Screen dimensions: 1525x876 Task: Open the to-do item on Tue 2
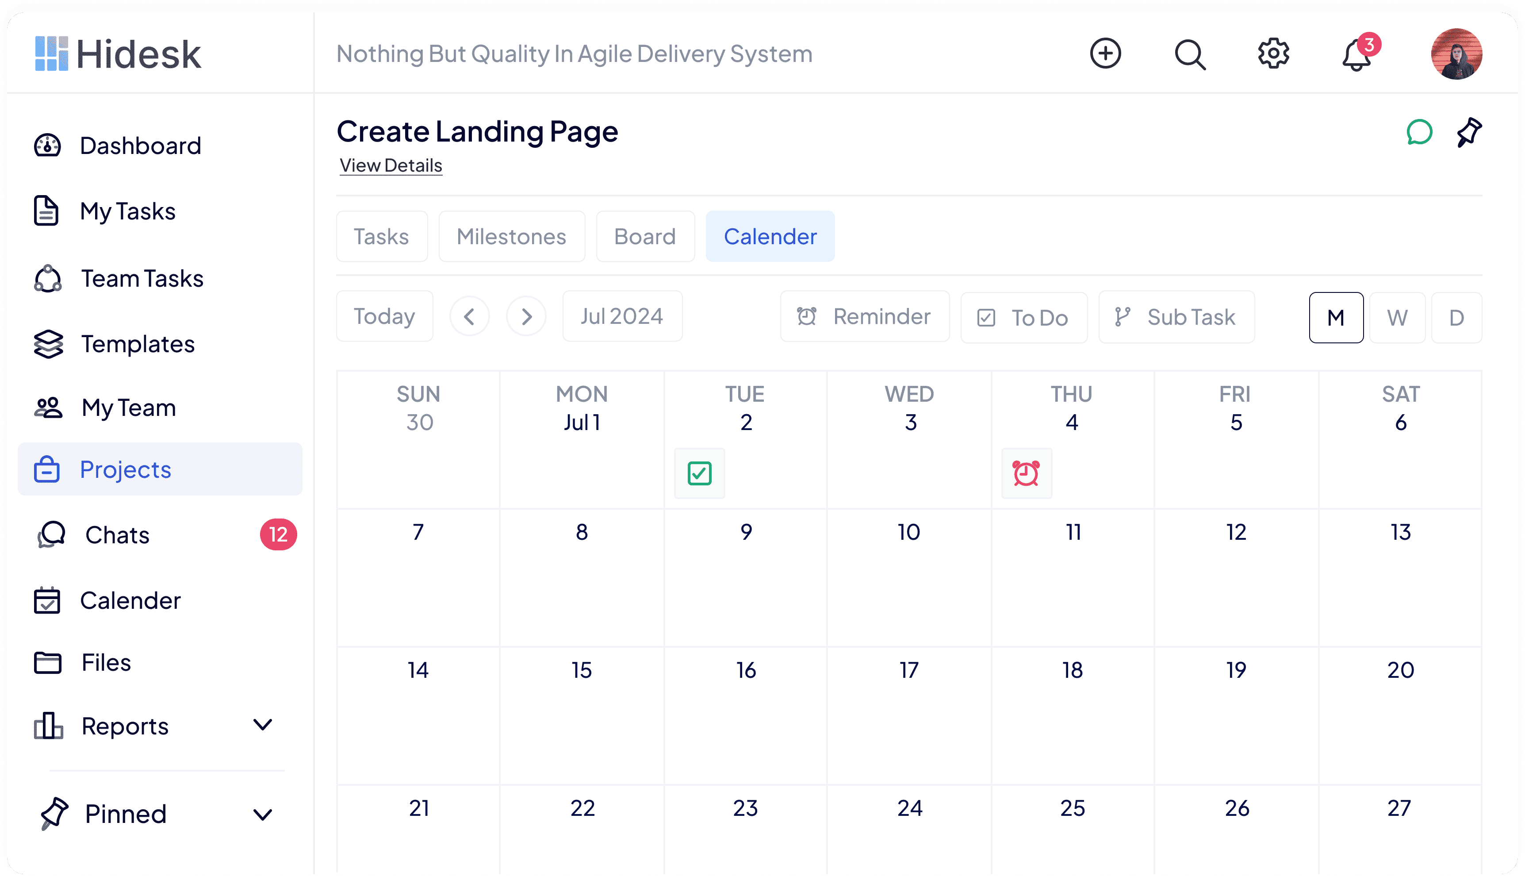(699, 473)
